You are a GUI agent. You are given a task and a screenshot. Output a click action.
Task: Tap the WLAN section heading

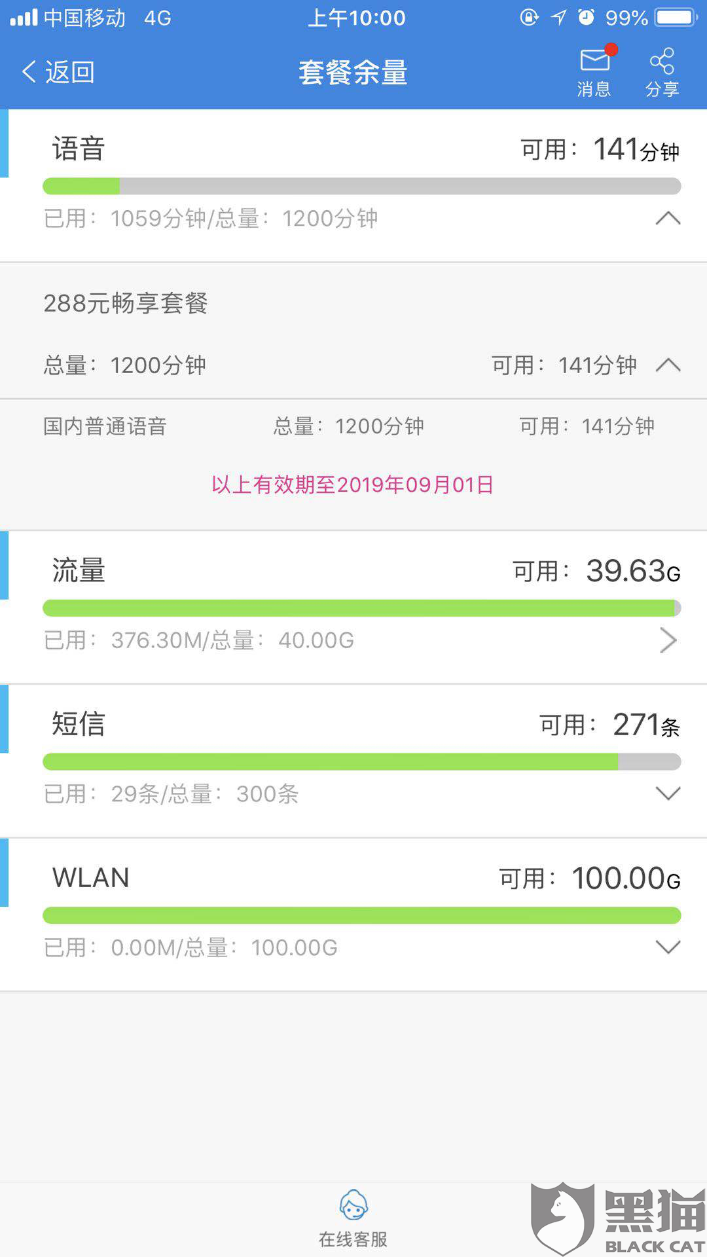91,878
